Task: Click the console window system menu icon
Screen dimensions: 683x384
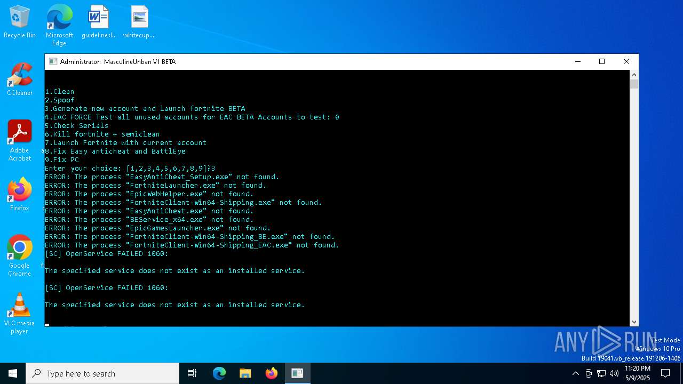Action: point(53,61)
